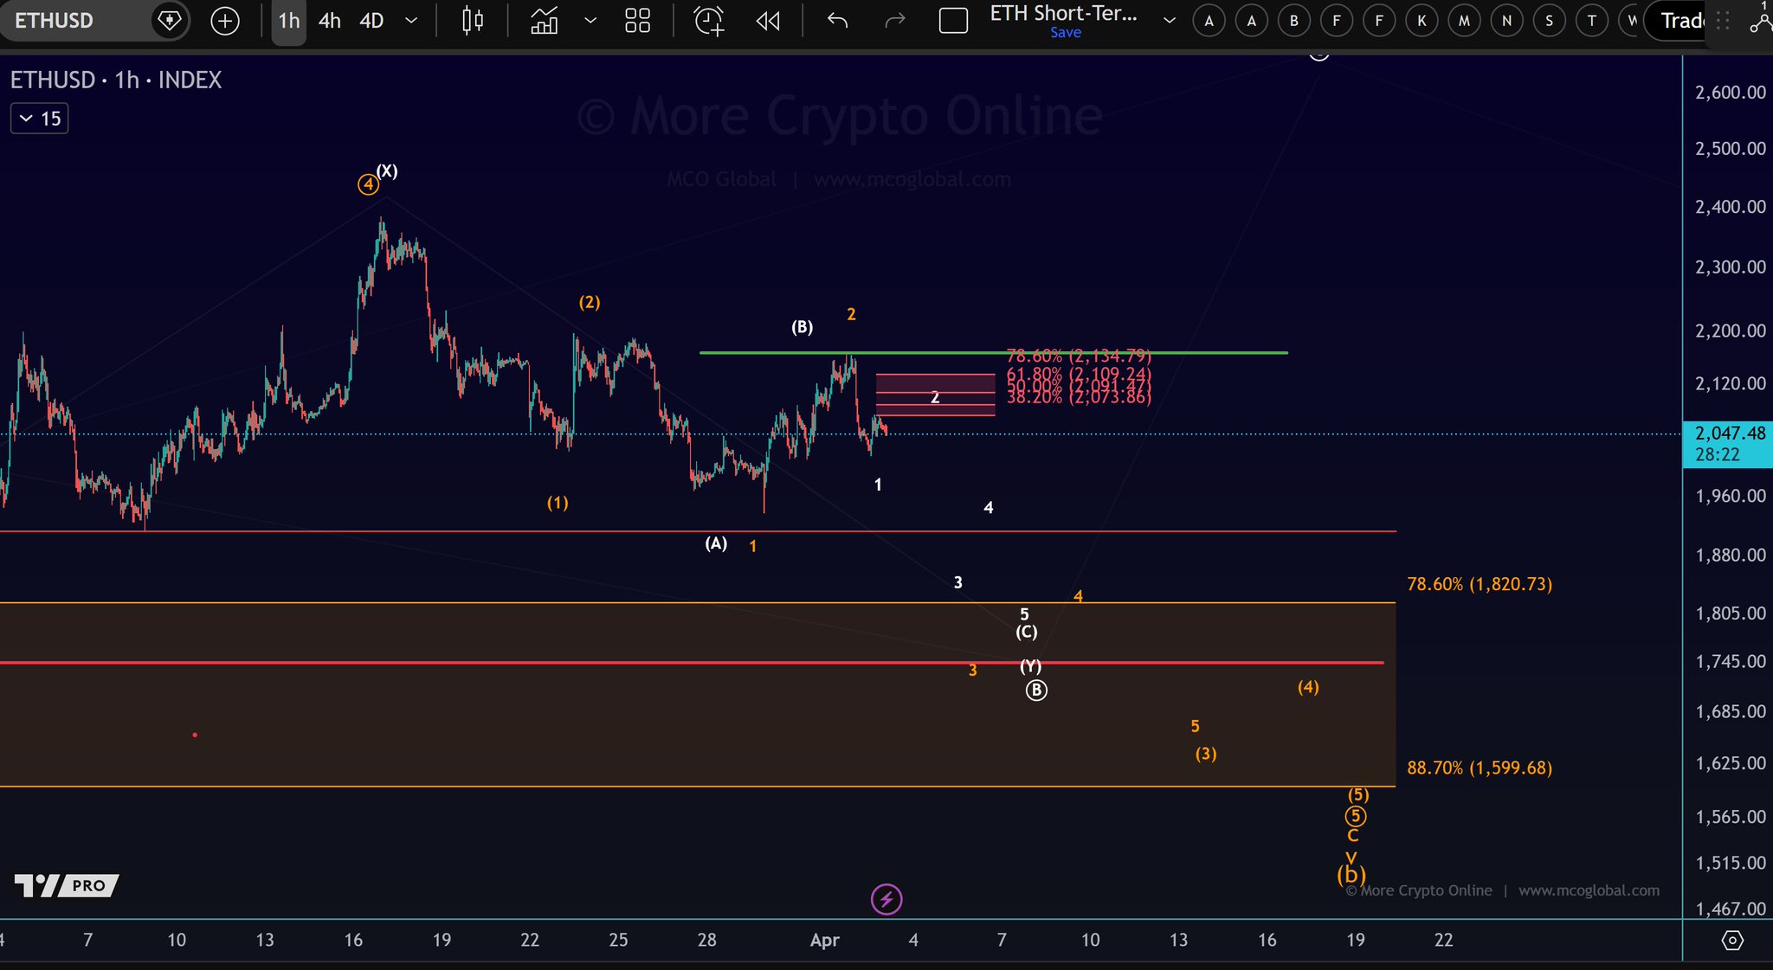The width and height of the screenshot is (1773, 970).
Task: Expand the ETH Short-Term layout name dropdown
Action: click(x=1169, y=21)
